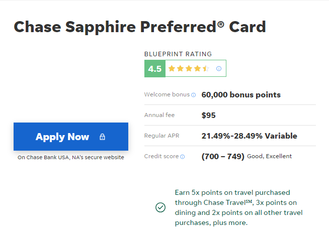The width and height of the screenshot is (329, 231).
Task: Click the first gold rating star
Action: pyautogui.click(x=172, y=68)
